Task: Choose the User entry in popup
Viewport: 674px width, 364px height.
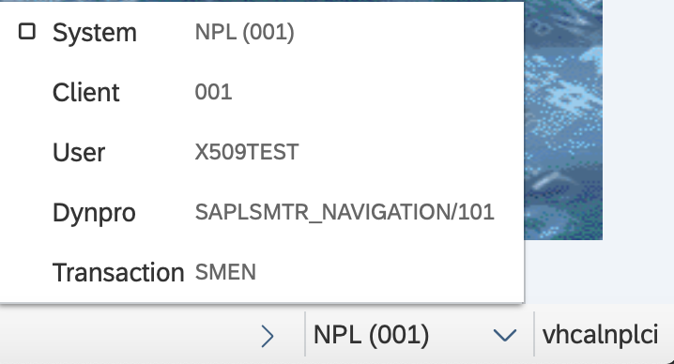Action: [x=262, y=152]
